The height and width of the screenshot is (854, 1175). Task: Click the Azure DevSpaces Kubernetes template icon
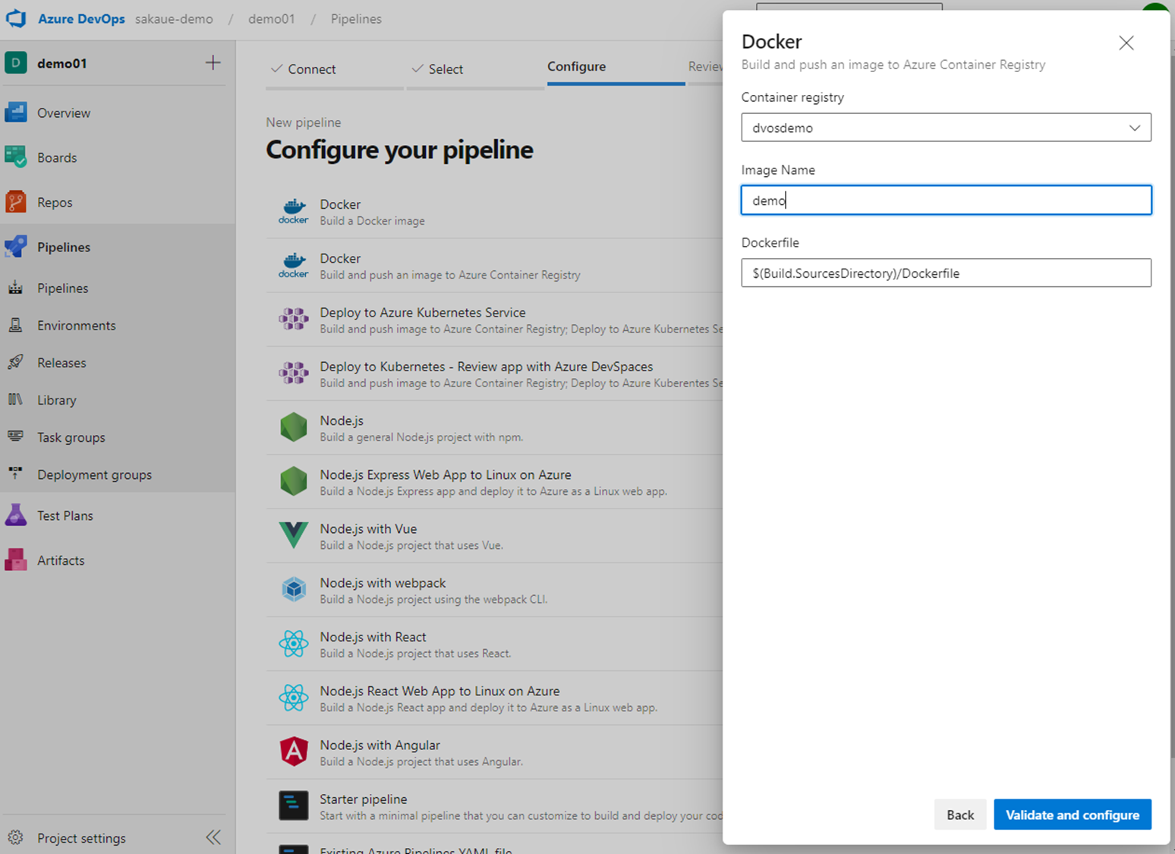pos(294,373)
